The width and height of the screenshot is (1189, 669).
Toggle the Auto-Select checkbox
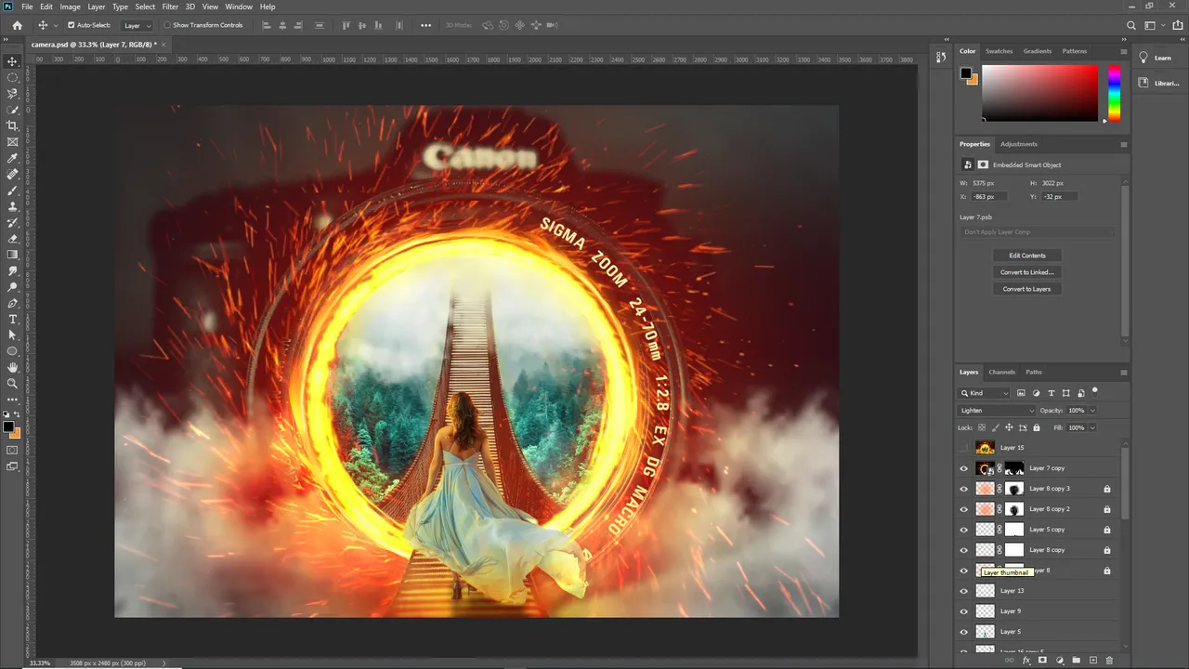(72, 25)
